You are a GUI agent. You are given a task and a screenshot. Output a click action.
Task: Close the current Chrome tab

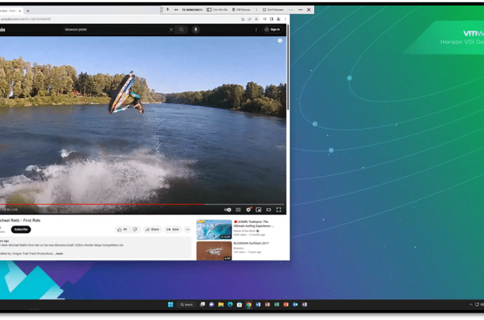click(20, 11)
